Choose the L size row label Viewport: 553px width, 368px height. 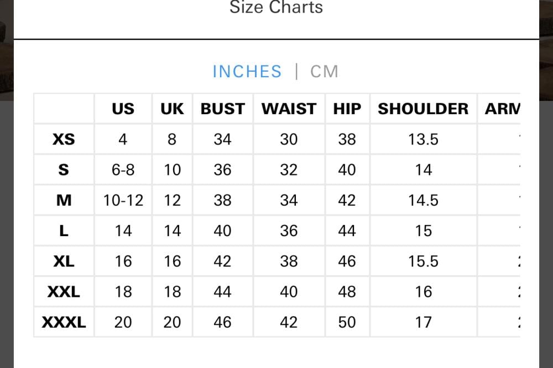coord(64,230)
